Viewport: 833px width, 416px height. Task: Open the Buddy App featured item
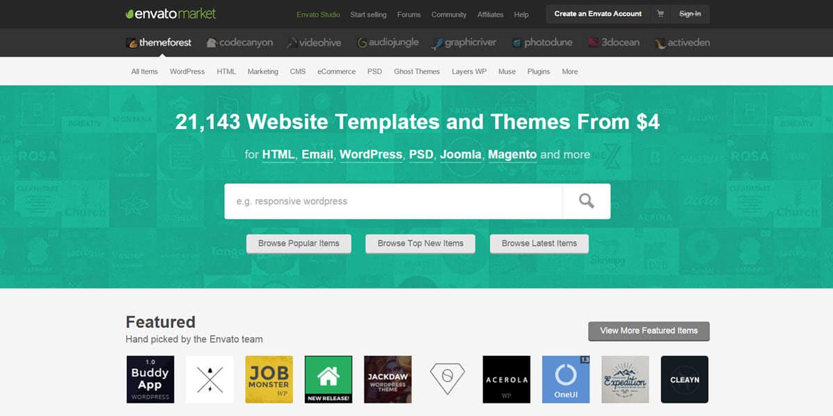pyautogui.click(x=150, y=379)
